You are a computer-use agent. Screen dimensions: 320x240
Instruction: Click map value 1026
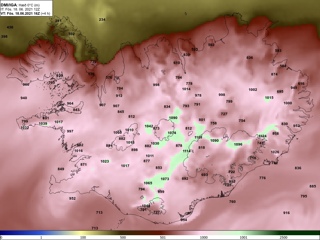(x=275, y=152)
